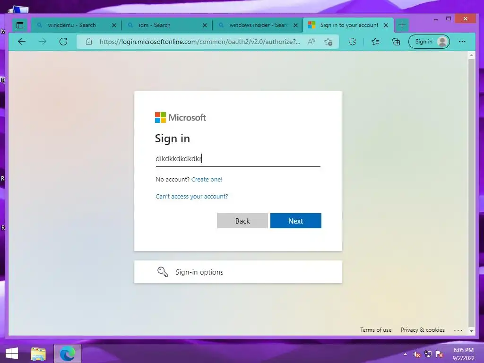The height and width of the screenshot is (363, 484).
Task: Switch to the wincdemu - Search tab
Action: [72, 25]
